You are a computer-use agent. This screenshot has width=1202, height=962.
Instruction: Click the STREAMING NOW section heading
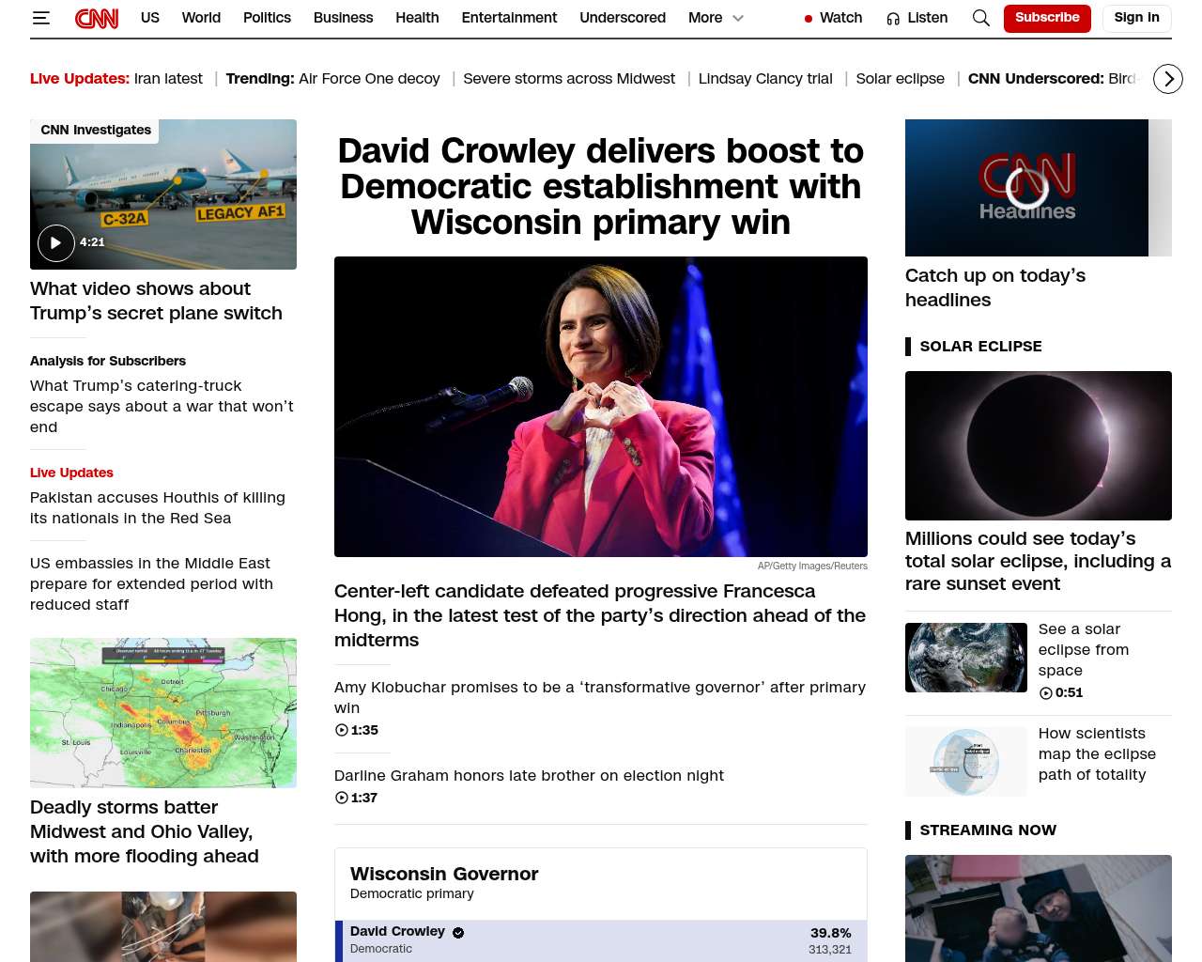pyautogui.click(x=988, y=830)
